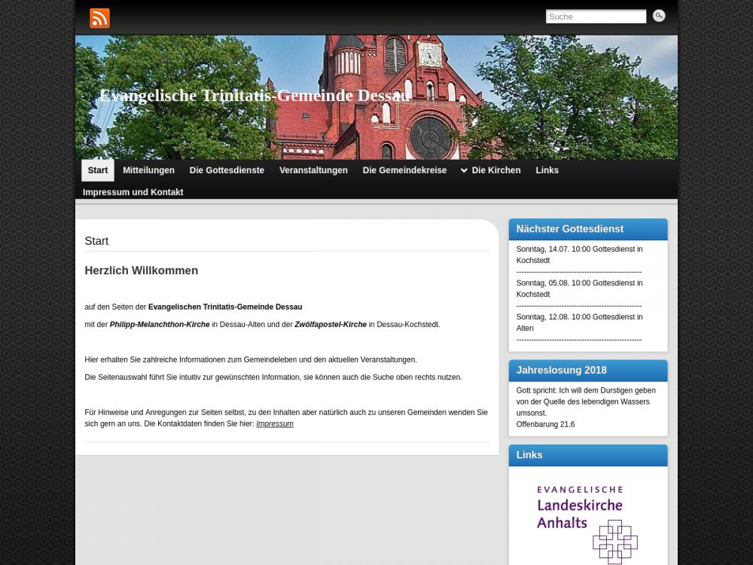The width and height of the screenshot is (753, 565).
Task: Open the Links menu item
Action: (x=547, y=170)
